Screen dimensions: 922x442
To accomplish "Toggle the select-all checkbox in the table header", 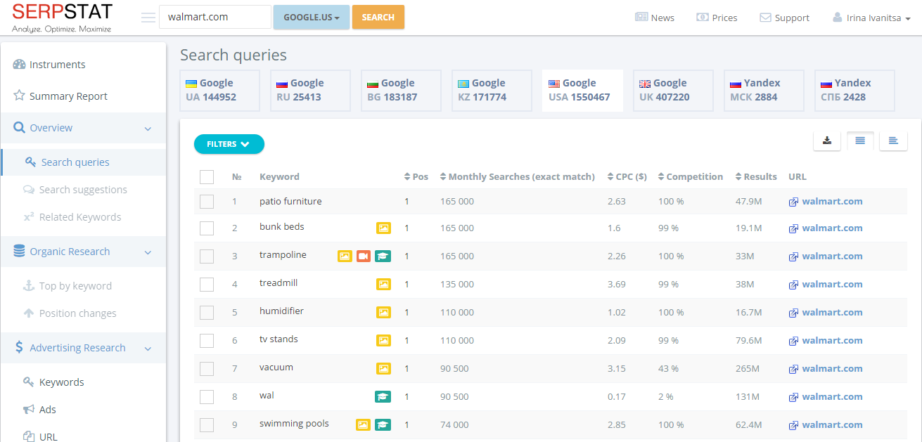I will tap(206, 176).
